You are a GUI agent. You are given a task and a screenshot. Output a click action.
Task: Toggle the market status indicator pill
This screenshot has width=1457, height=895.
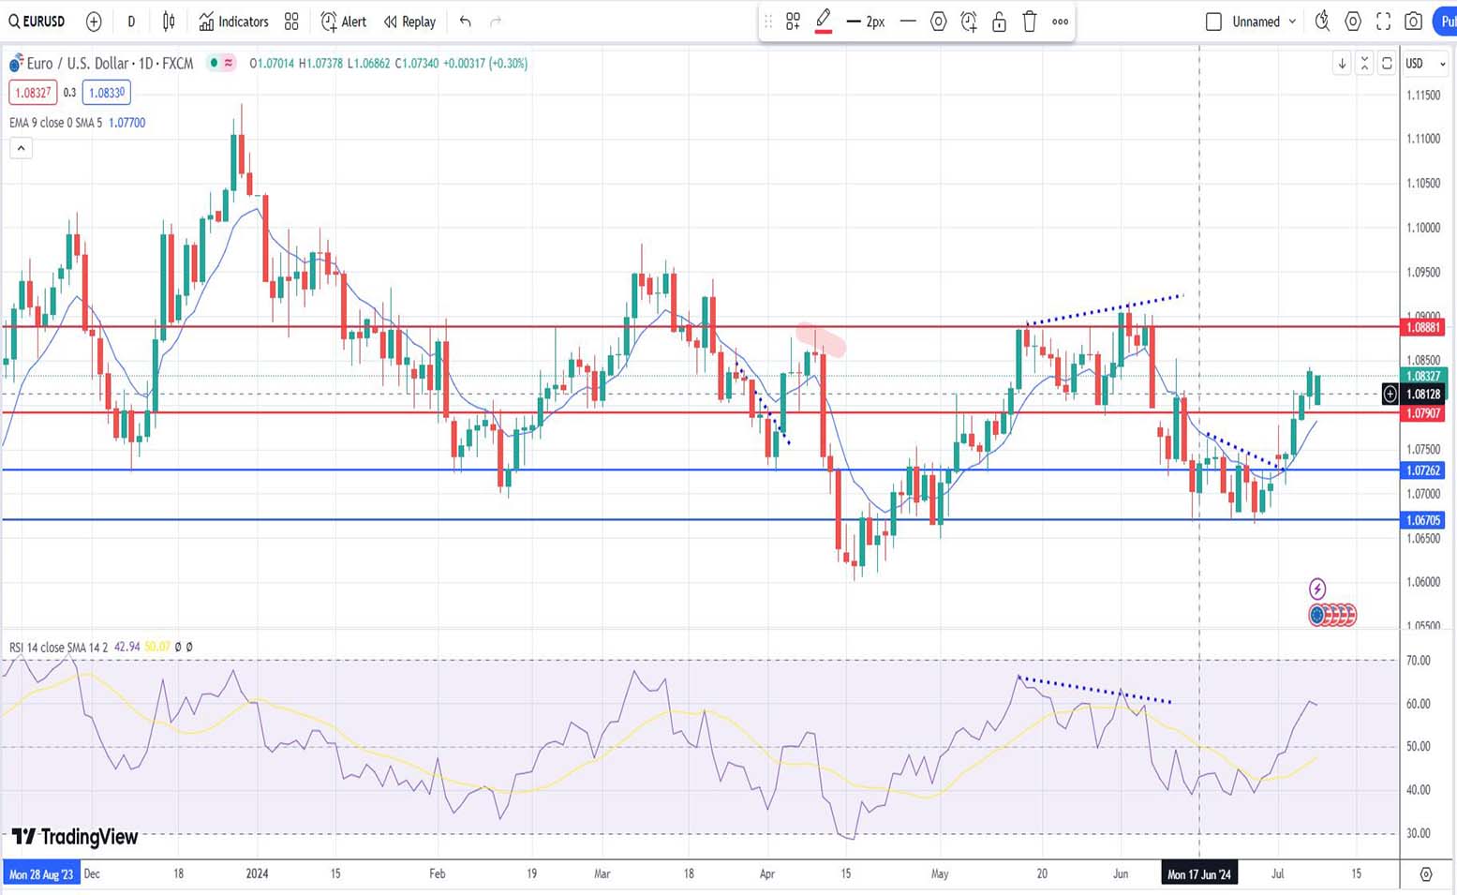point(222,63)
